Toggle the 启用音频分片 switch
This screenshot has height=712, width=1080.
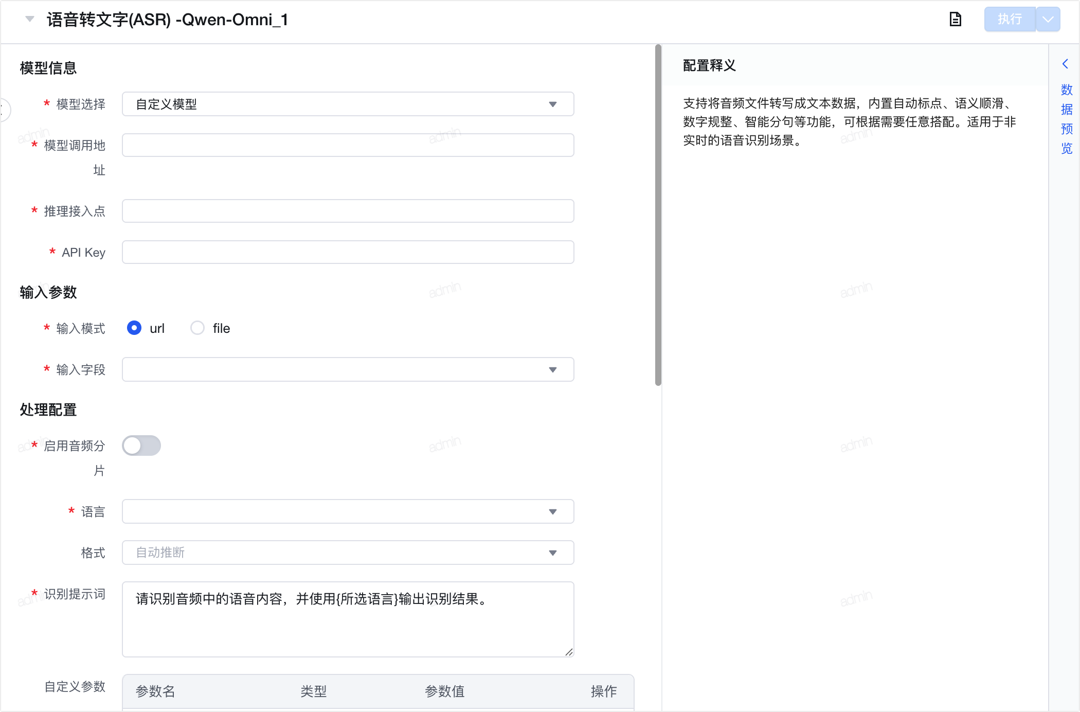coord(141,446)
